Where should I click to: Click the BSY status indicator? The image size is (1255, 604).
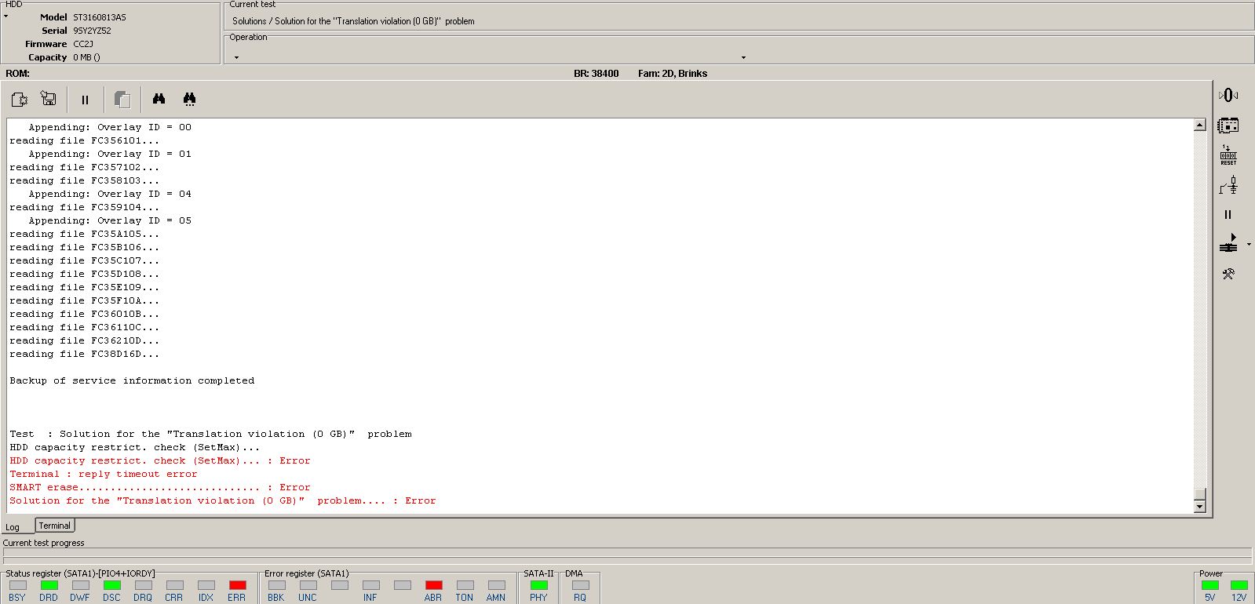[x=17, y=585]
